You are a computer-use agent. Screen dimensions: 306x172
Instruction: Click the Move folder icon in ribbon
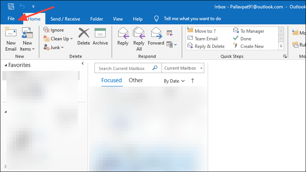[x=295, y=32]
